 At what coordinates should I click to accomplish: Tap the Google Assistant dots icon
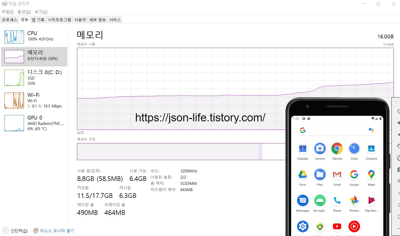point(371,130)
